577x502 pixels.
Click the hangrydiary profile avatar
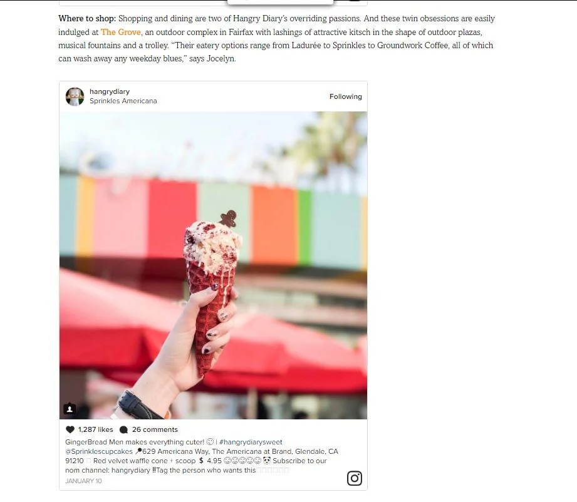click(75, 97)
